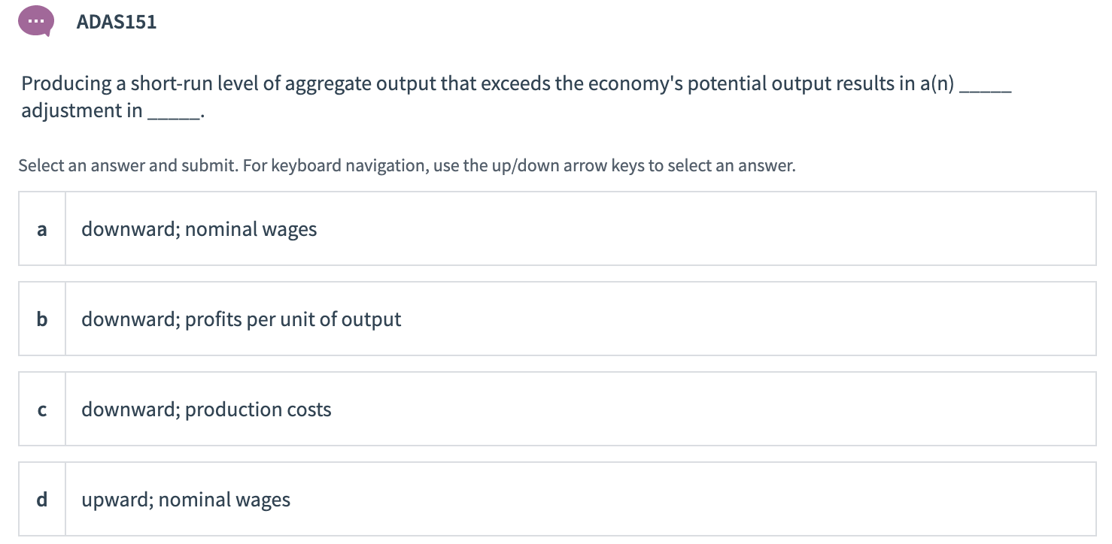
Task: Click the letter 'd' option cell
Action: 42,500
